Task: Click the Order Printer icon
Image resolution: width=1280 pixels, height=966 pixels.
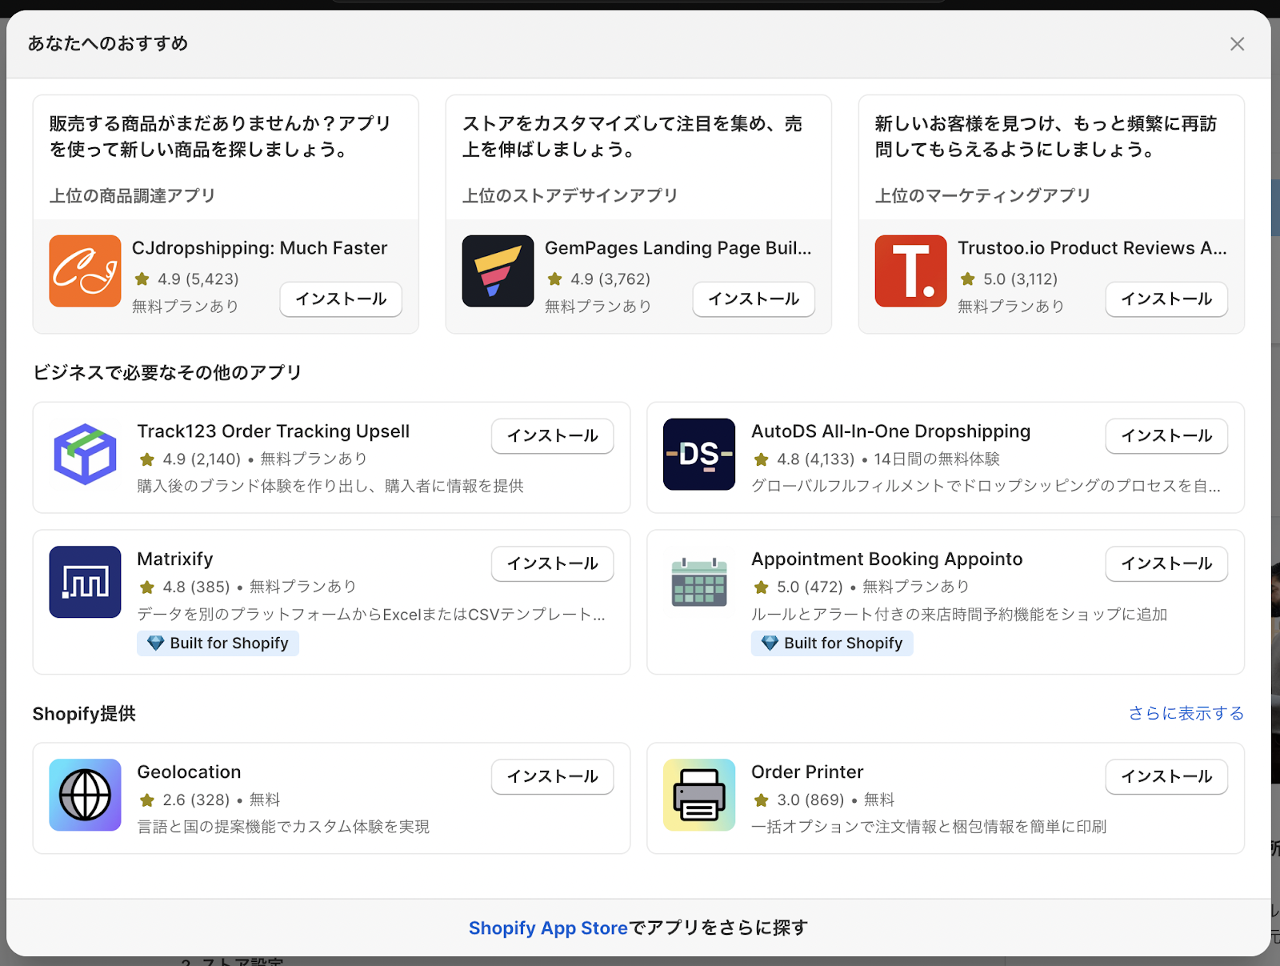Action: point(699,795)
